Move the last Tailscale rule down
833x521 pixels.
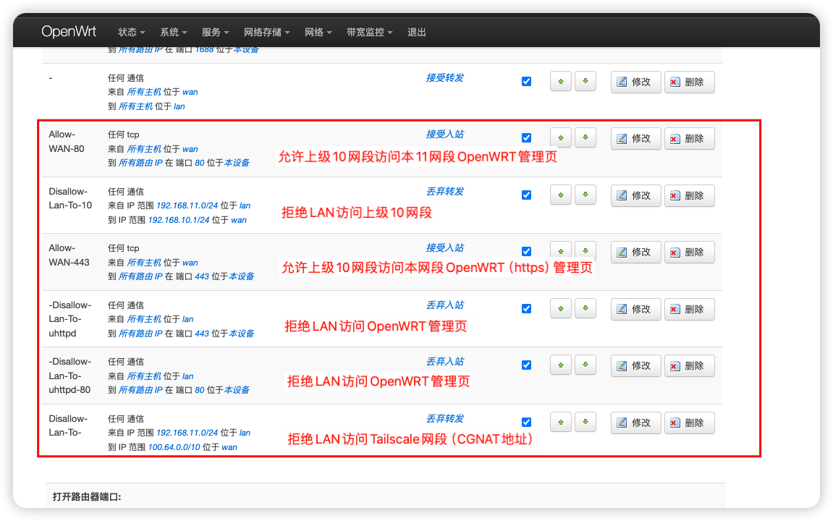[x=585, y=423]
